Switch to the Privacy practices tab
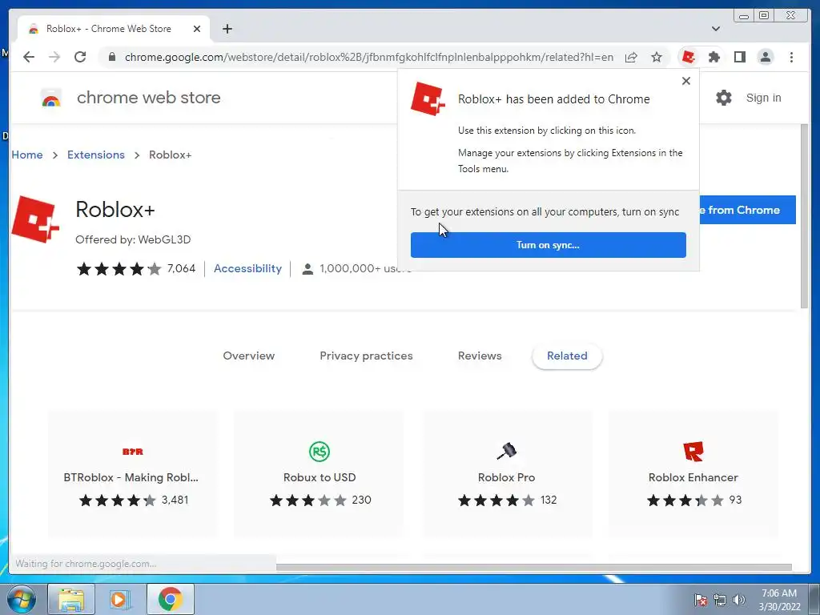Screen dimensions: 820x615 coord(366,356)
